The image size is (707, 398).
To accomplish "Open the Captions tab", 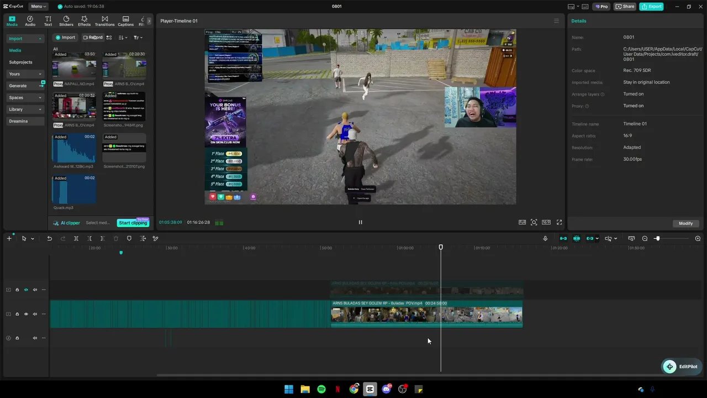I will point(125,21).
